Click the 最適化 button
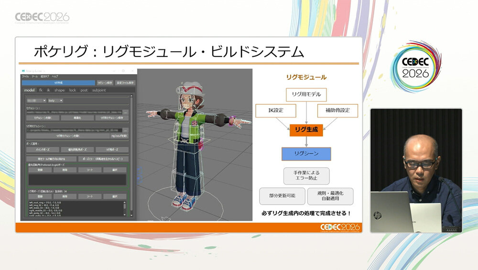Screen dimensions: 478x270 click(77, 118)
